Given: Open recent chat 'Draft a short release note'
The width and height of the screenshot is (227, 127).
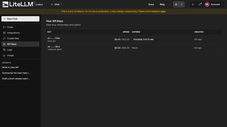Looking at the screenshot, I should tap(16, 79).
